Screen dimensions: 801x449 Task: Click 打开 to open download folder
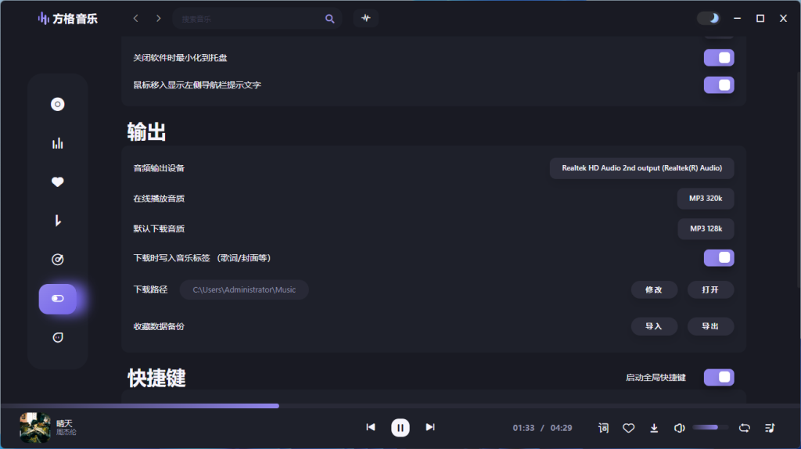tap(710, 289)
